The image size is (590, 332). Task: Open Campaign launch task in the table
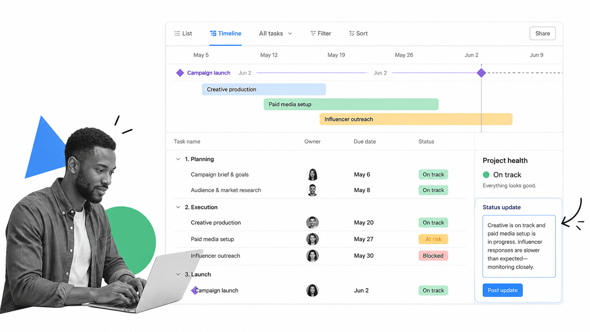(217, 290)
